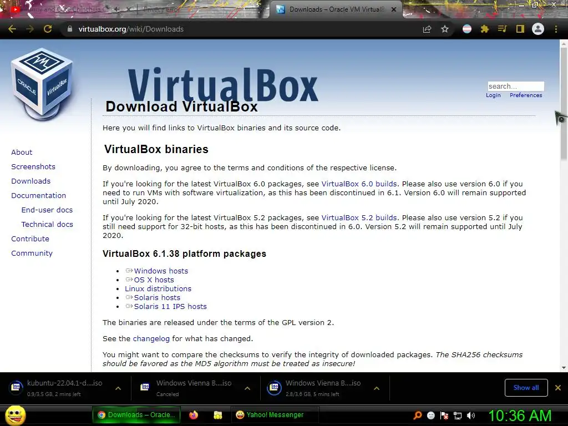
Task: Click the speaker volume tray icon
Action: pyautogui.click(x=470, y=415)
